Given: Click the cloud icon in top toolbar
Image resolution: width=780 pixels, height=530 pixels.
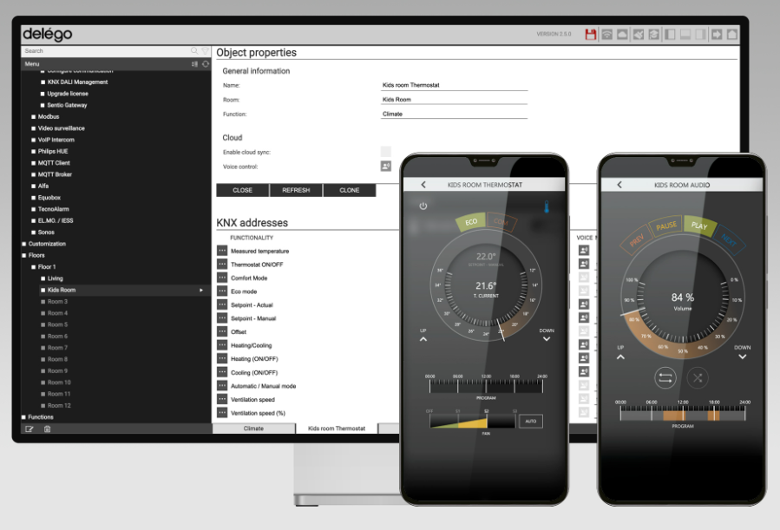Looking at the screenshot, I should pyautogui.click(x=622, y=35).
